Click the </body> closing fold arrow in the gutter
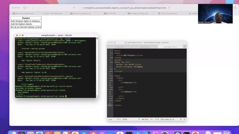 tap(112, 101)
